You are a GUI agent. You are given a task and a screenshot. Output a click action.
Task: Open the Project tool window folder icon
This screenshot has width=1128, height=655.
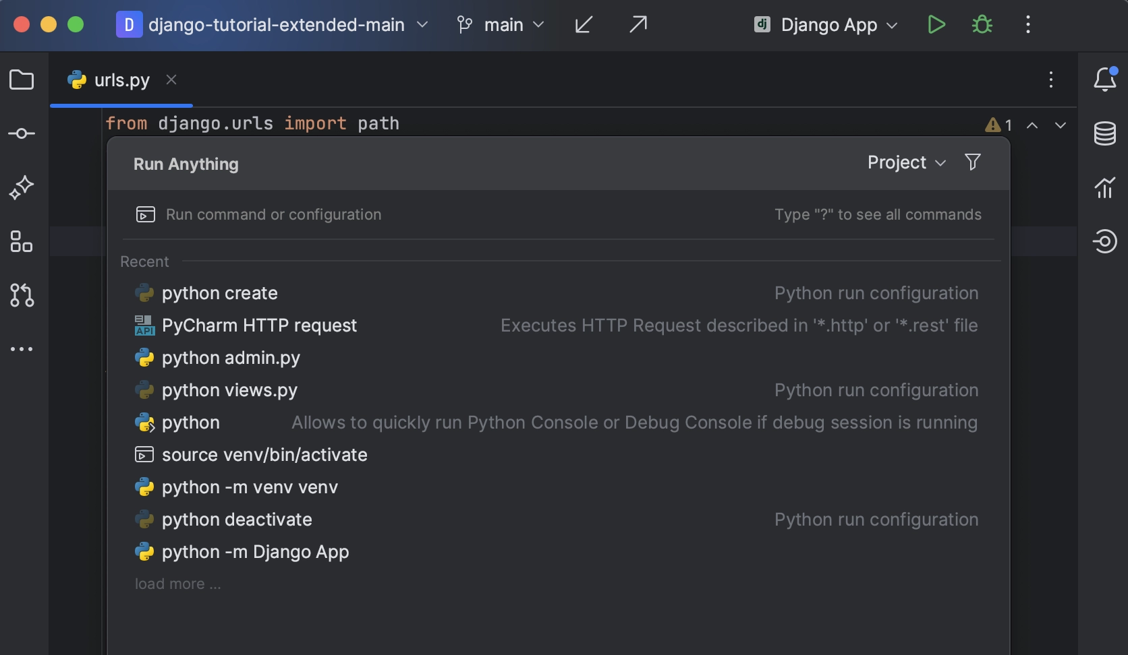(x=22, y=80)
